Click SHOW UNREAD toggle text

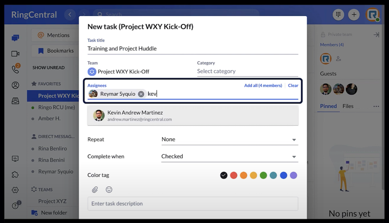pyautogui.click(x=49, y=68)
